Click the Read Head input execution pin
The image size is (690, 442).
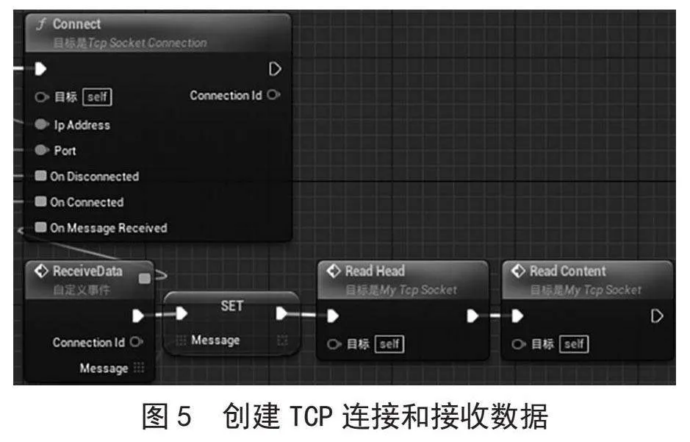(x=333, y=316)
